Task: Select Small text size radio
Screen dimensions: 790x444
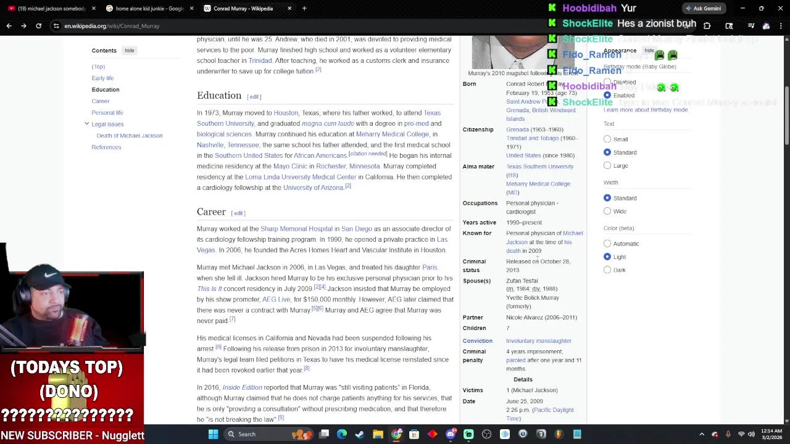Action: [607, 139]
